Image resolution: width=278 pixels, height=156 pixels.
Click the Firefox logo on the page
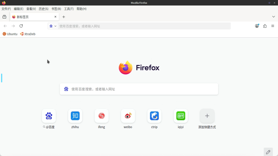point(139,68)
